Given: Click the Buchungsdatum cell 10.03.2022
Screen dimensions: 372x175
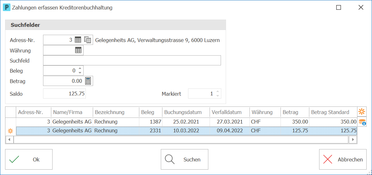Looking at the screenshot, I should pyautogui.click(x=186, y=131).
